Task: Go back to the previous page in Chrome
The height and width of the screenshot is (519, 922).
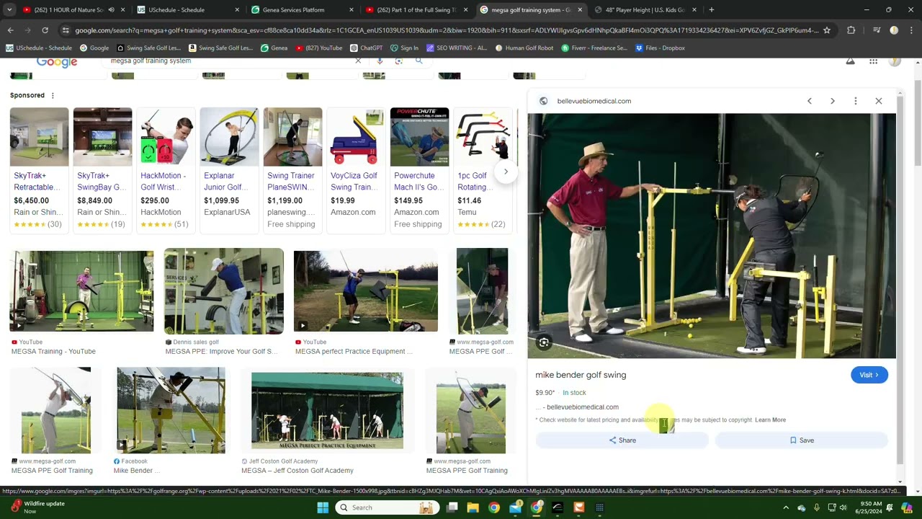Action: (x=10, y=30)
